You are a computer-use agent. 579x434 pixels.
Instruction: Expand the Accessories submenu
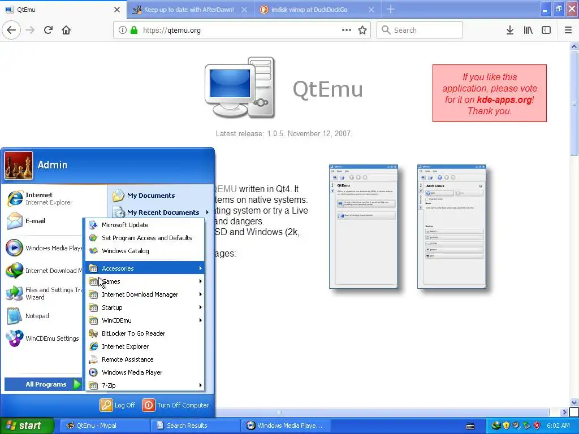point(145,268)
